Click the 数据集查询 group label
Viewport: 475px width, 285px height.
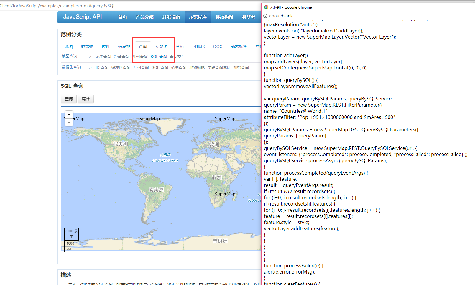point(71,67)
